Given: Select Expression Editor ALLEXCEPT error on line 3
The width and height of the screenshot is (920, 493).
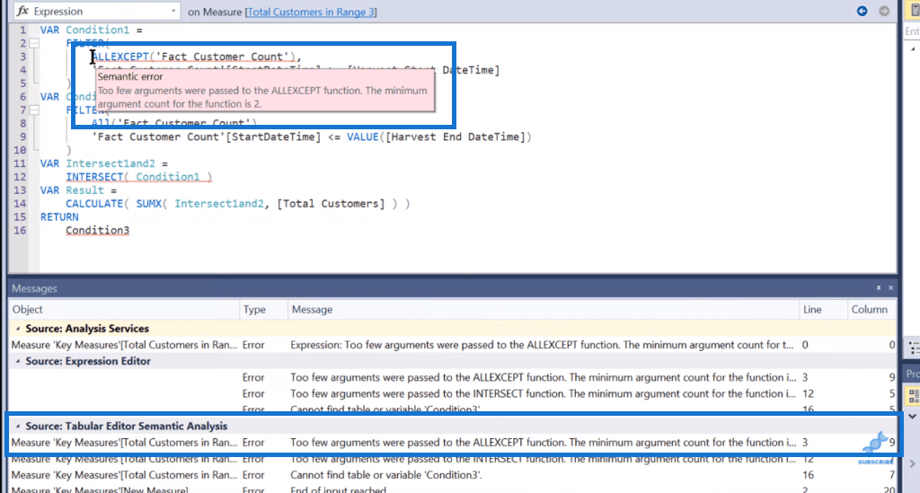Looking at the screenshot, I should pyautogui.click(x=453, y=377).
